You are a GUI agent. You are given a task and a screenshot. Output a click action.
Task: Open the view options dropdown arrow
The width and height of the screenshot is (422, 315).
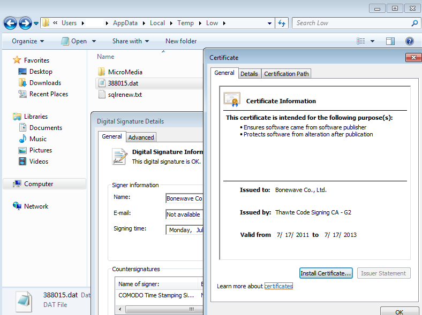373,41
